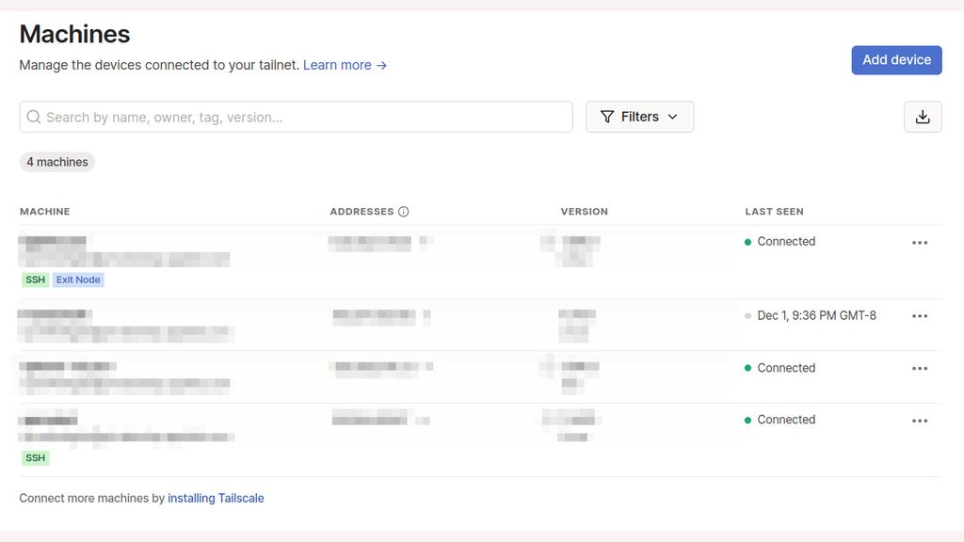The image size is (964, 542).
Task: Click the SSH badge on the last machine
Action: coord(35,458)
